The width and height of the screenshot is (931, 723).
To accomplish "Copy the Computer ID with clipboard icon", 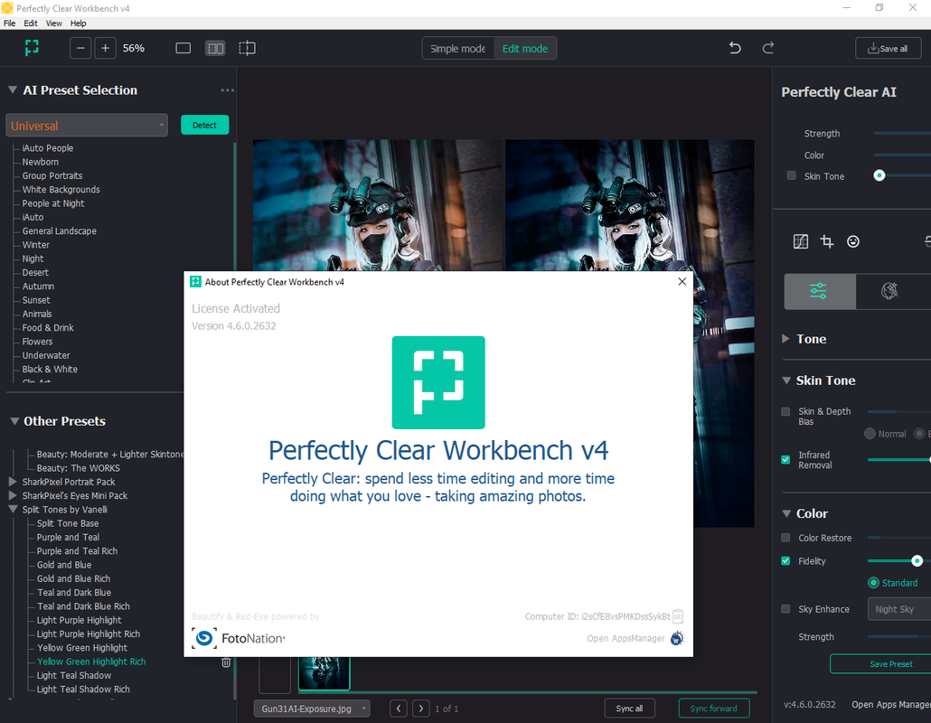I will [678, 616].
